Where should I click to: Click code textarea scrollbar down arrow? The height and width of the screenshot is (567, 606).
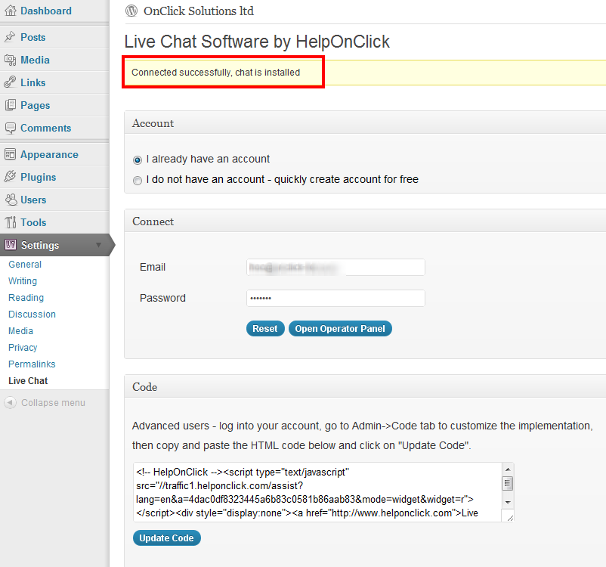[508, 503]
